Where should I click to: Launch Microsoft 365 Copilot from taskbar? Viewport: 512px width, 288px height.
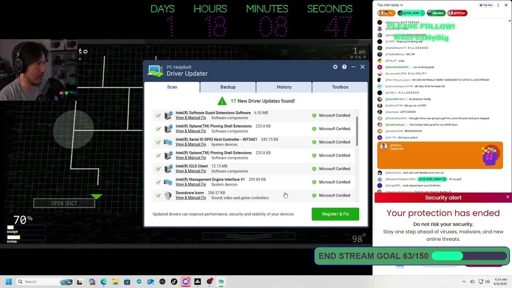click(x=92, y=282)
